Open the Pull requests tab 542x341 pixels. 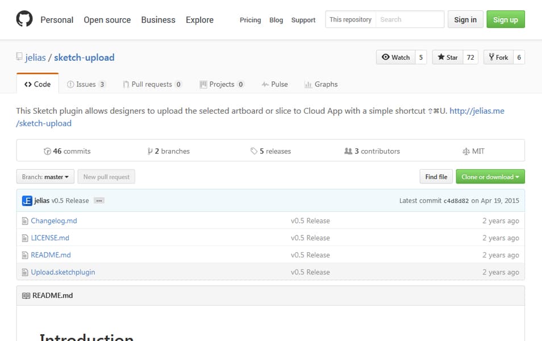click(152, 84)
